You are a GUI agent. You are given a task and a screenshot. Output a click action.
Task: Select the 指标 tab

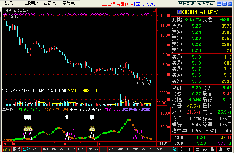[x=7, y=149]
